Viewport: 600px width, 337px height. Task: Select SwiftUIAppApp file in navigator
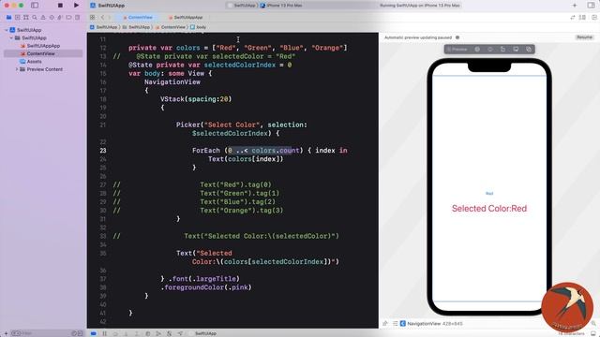(43, 46)
